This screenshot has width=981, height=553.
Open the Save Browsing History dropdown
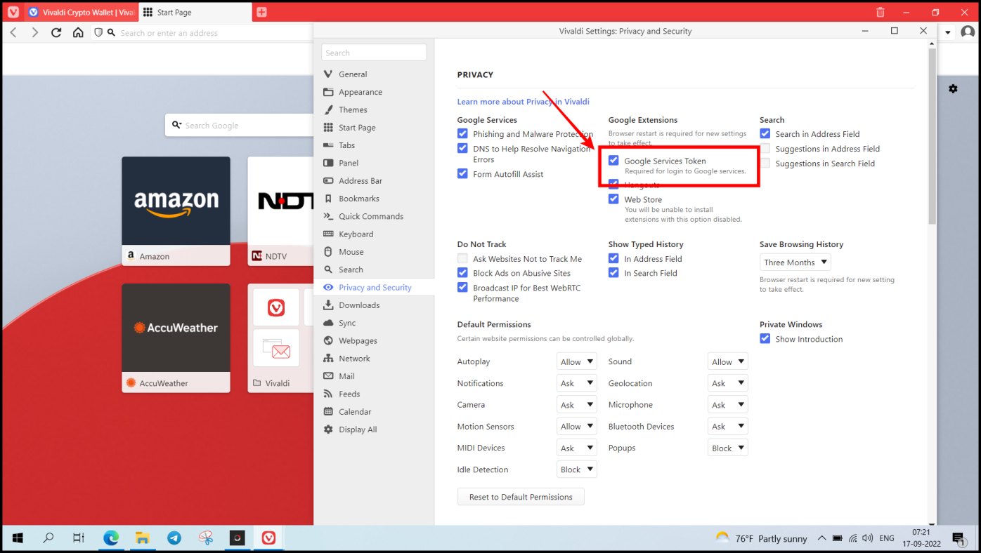(x=795, y=262)
